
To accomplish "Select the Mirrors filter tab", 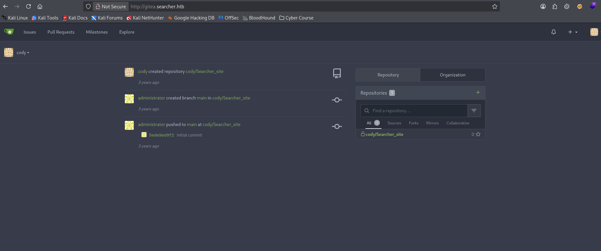I will (x=432, y=123).
